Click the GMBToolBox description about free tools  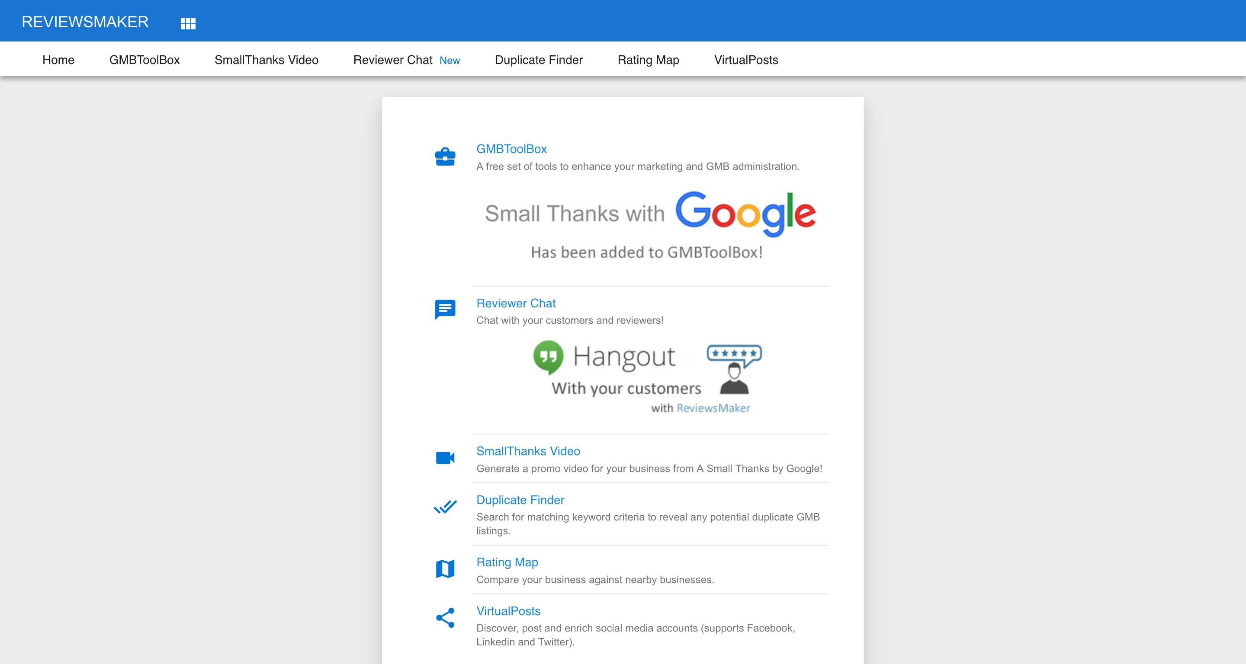point(638,166)
